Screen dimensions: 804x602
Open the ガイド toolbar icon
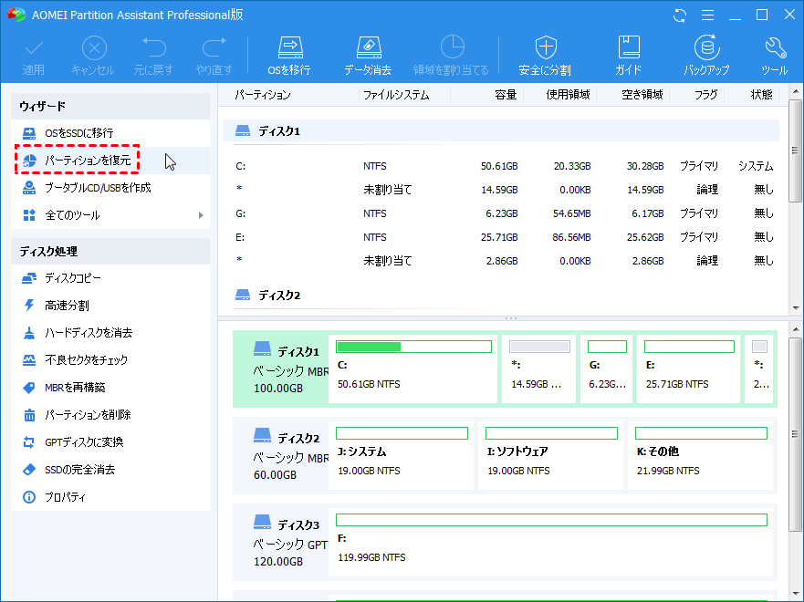point(628,55)
